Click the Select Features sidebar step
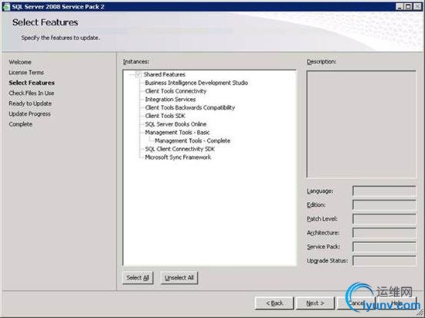Image resolution: width=425 pixels, height=318 pixels. [32, 83]
